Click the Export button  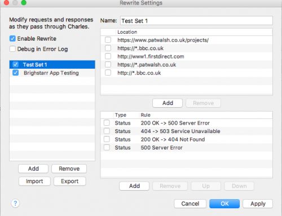tap(70, 181)
